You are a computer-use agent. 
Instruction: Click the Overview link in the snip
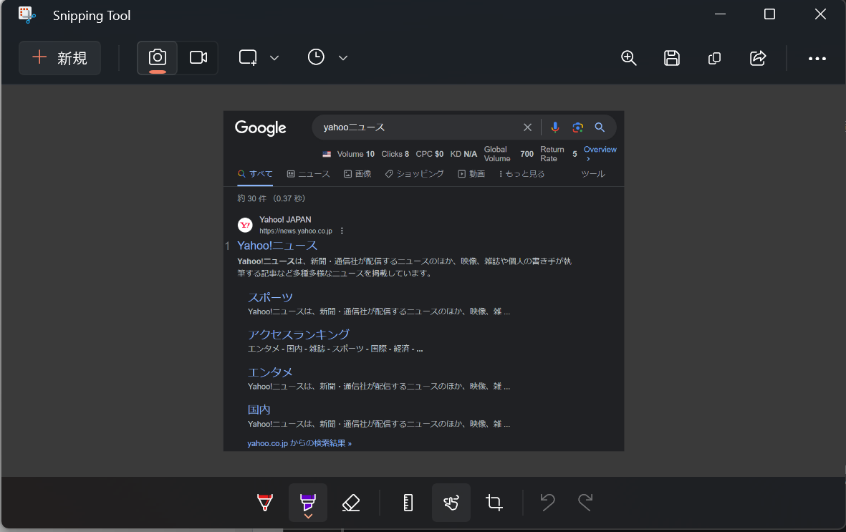tap(600, 150)
